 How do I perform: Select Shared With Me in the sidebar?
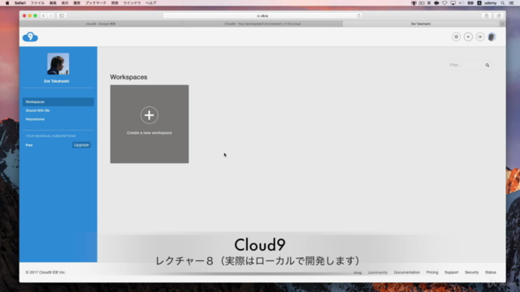click(37, 110)
